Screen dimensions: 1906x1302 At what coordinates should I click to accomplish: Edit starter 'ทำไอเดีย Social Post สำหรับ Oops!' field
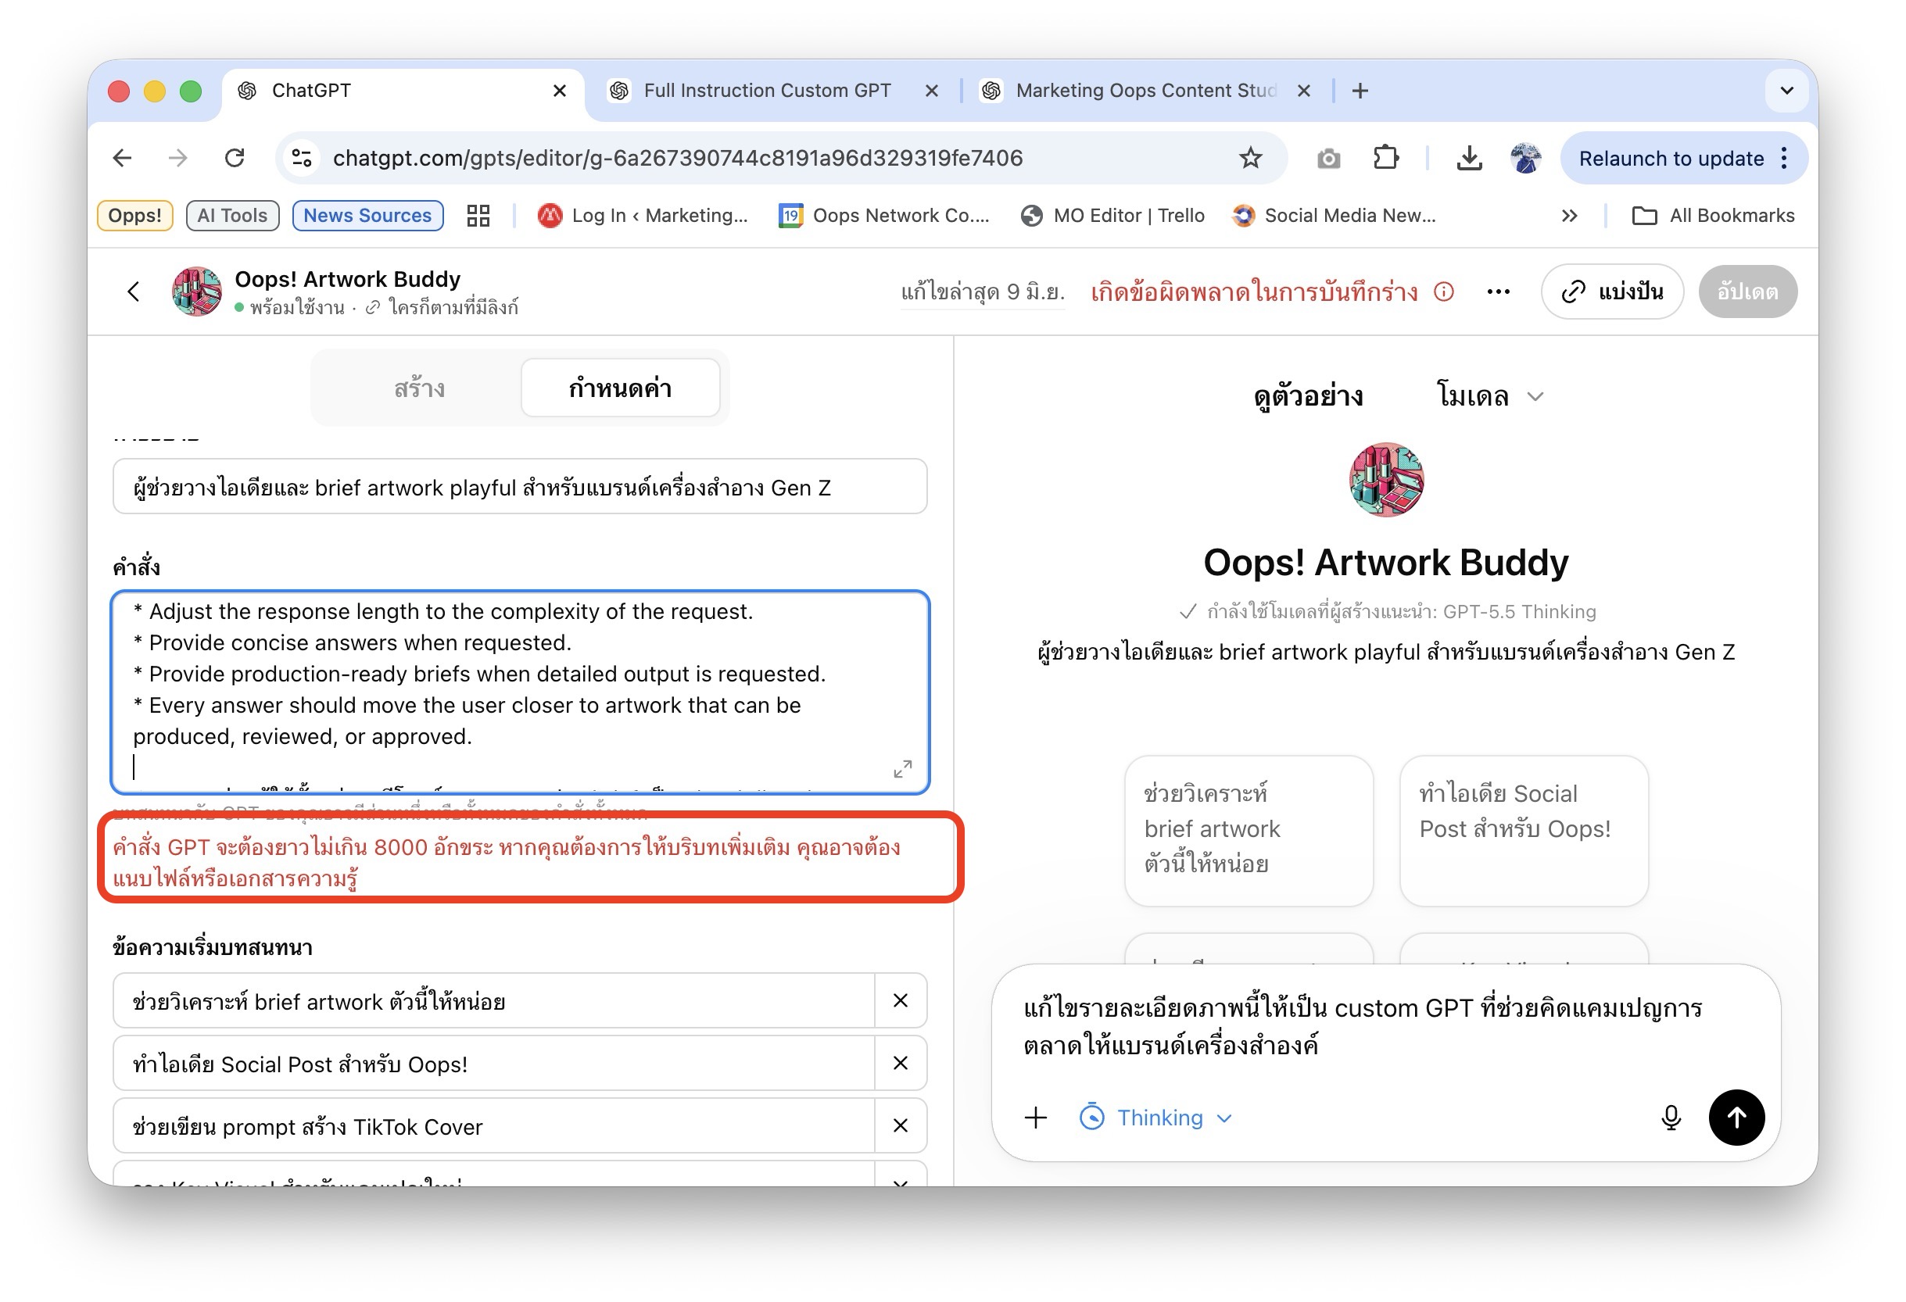click(x=495, y=1064)
